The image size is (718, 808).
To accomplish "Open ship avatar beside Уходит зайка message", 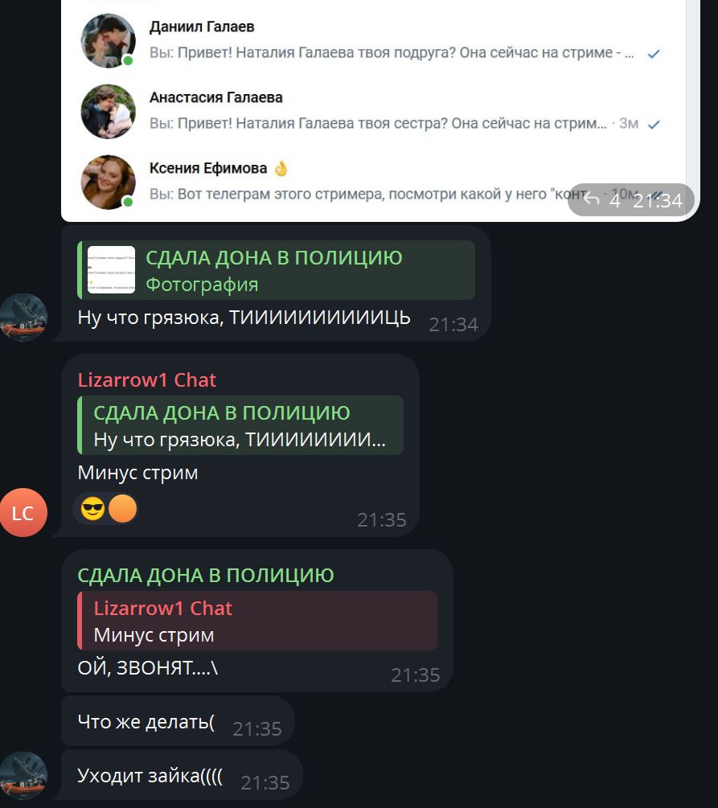I will click(23, 776).
